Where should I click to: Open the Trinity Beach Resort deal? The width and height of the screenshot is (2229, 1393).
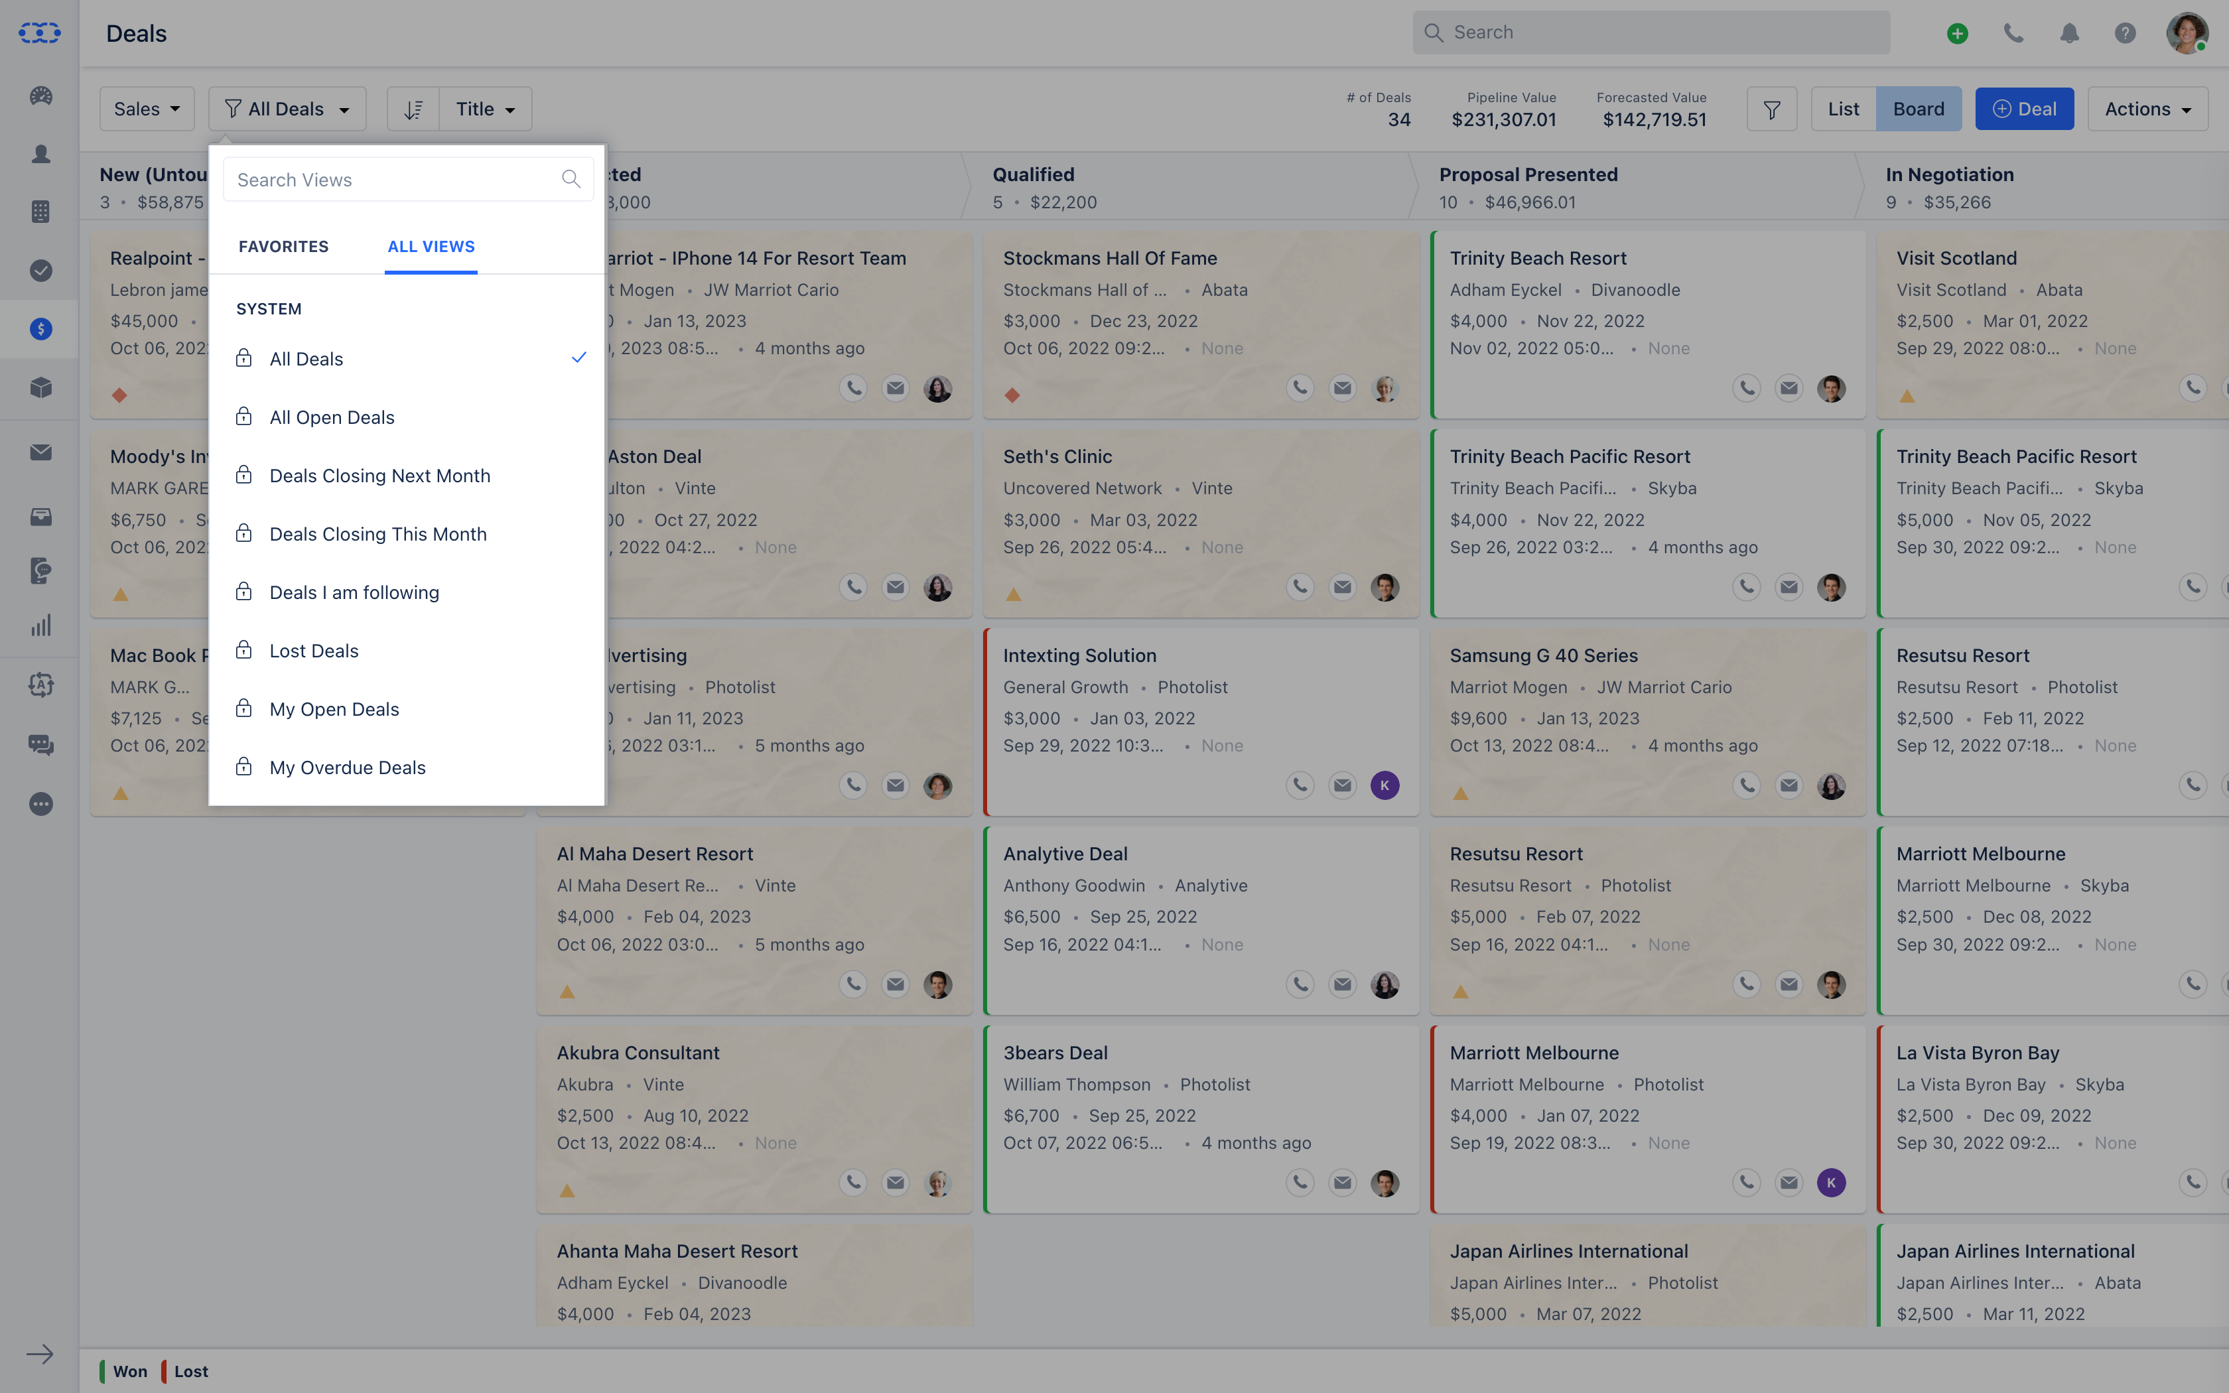[x=1537, y=258]
